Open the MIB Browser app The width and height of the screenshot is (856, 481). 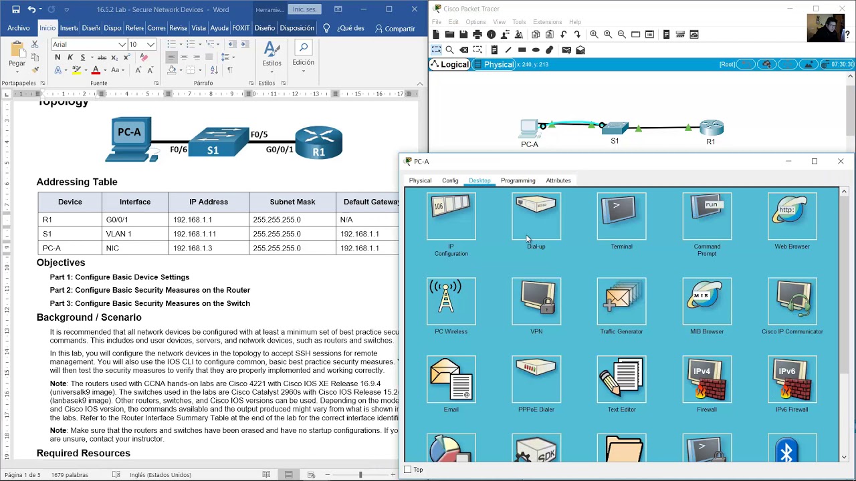(x=707, y=301)
